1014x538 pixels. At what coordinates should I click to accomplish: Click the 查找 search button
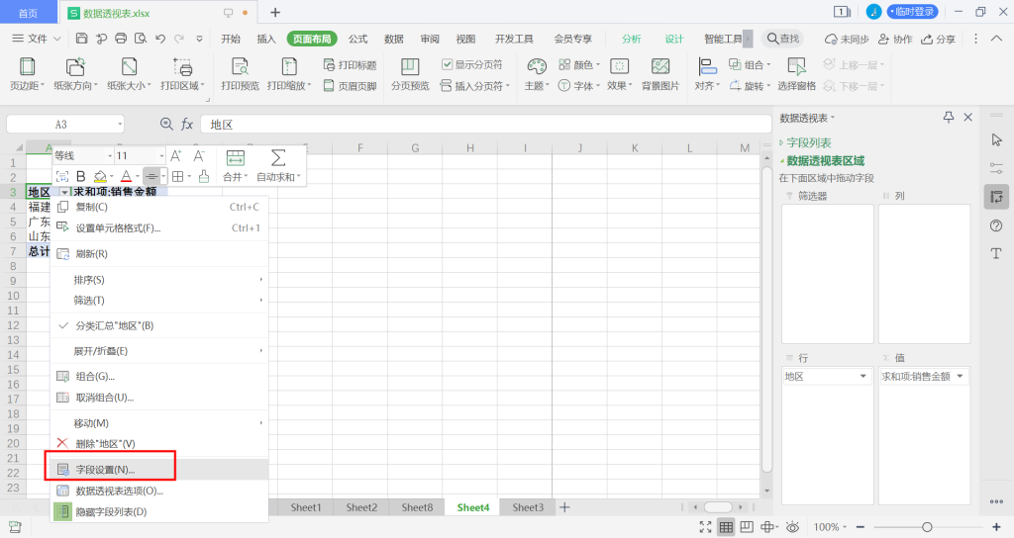click(x=782, y=39)
